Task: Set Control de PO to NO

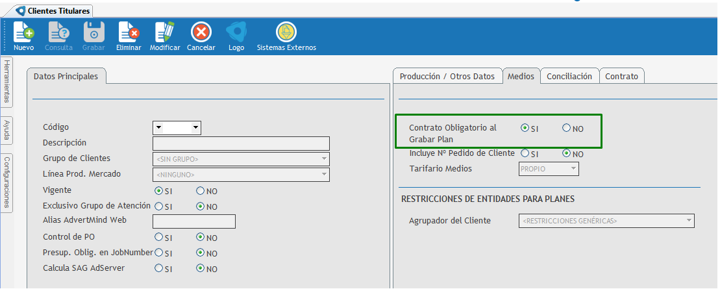Action: (x=200, y=237)
